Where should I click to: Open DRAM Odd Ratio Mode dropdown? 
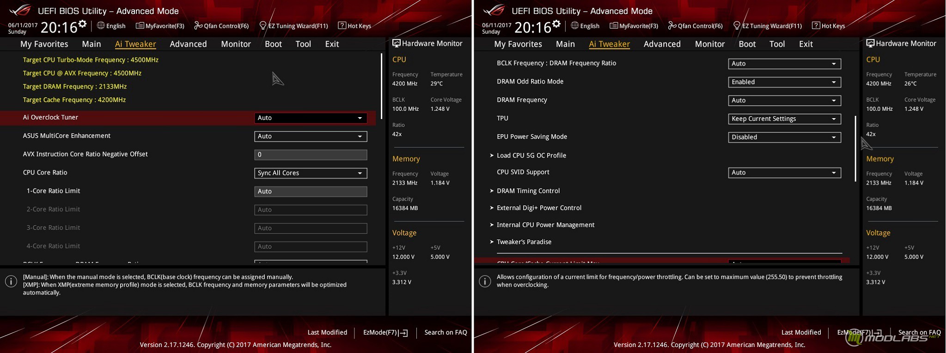pyautogui.click(x=784, y=82)
